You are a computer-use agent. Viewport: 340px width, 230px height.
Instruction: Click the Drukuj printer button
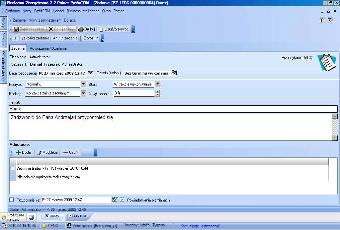pos(86,29)
